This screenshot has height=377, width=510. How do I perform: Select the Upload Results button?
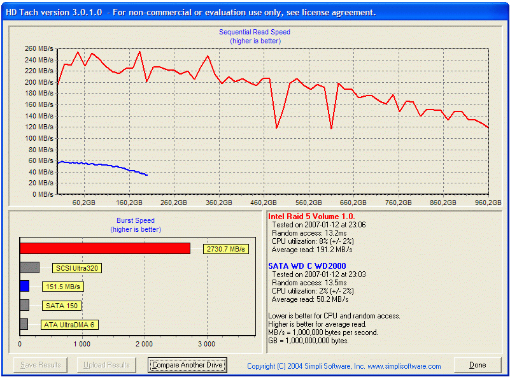(x=107, y=365)
